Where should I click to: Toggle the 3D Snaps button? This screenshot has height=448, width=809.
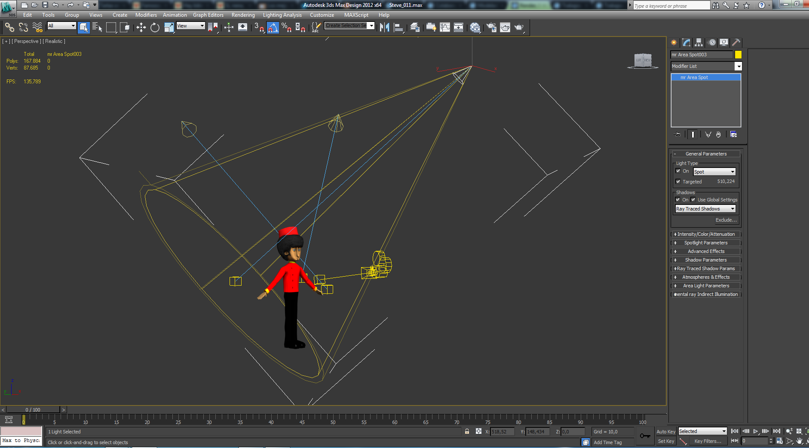point(259,27)
